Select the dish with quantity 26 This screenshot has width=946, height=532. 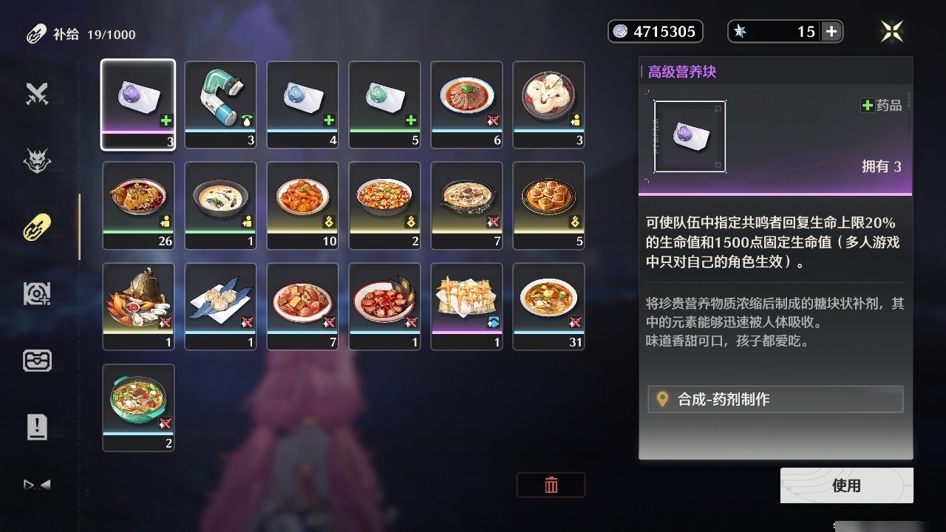[138, 205]
